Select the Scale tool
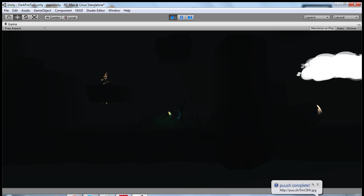The width and height of the screenshot is (364, 196). [34, 17]
